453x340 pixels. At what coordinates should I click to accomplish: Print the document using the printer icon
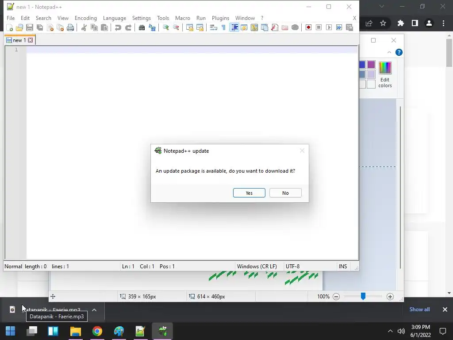(x=70, y=27)
